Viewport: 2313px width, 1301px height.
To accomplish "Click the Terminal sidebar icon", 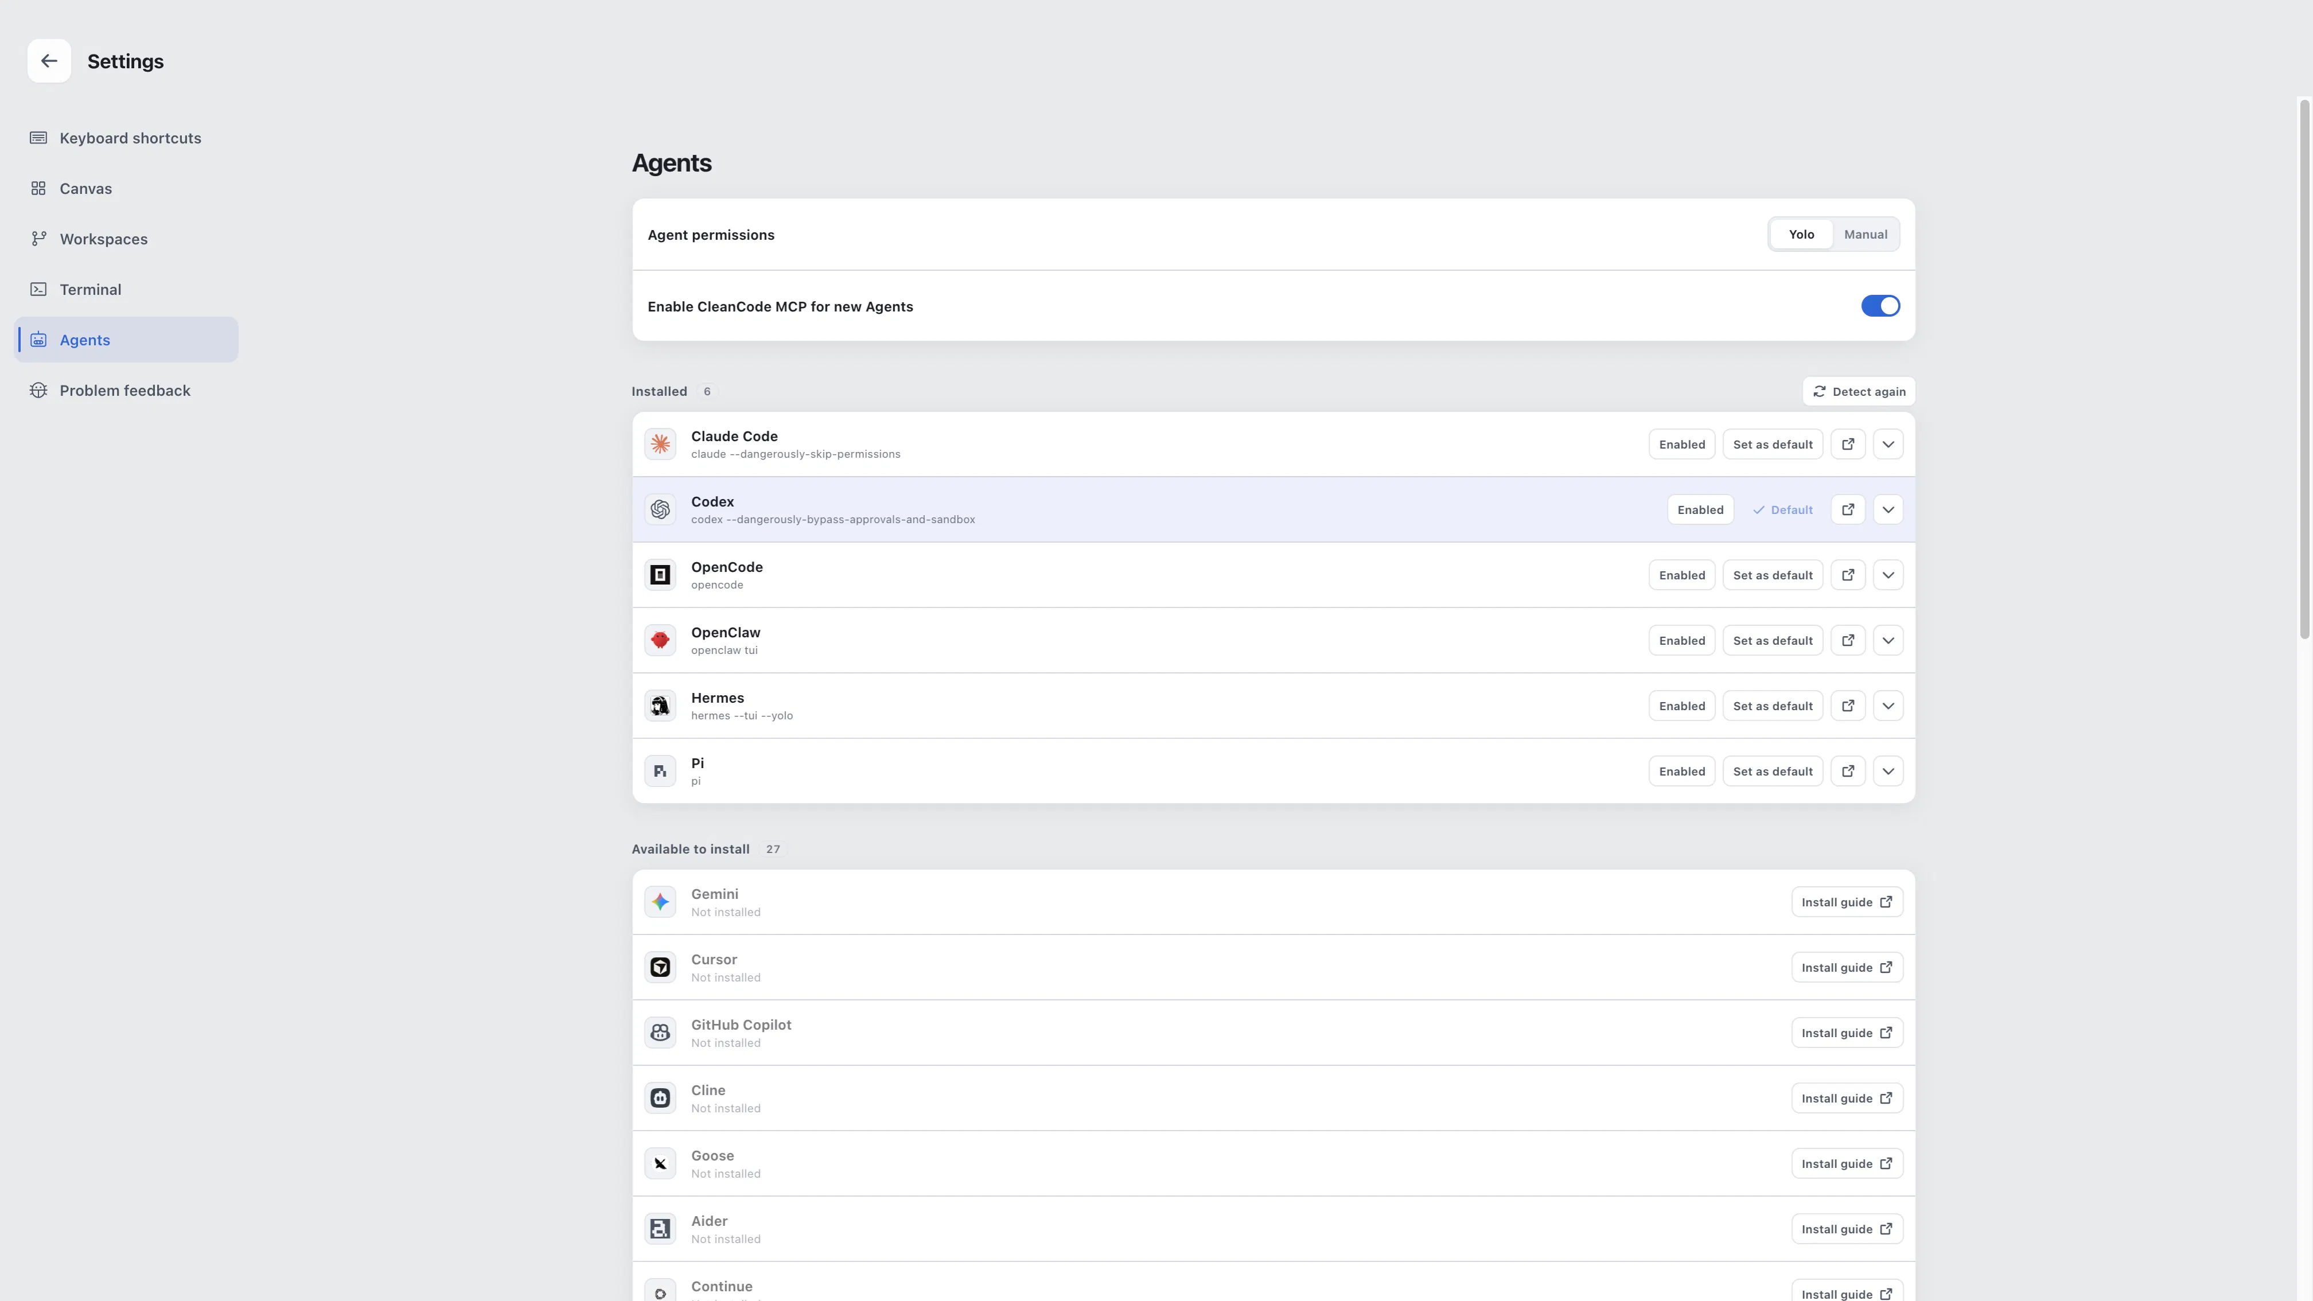I will 38,289.
